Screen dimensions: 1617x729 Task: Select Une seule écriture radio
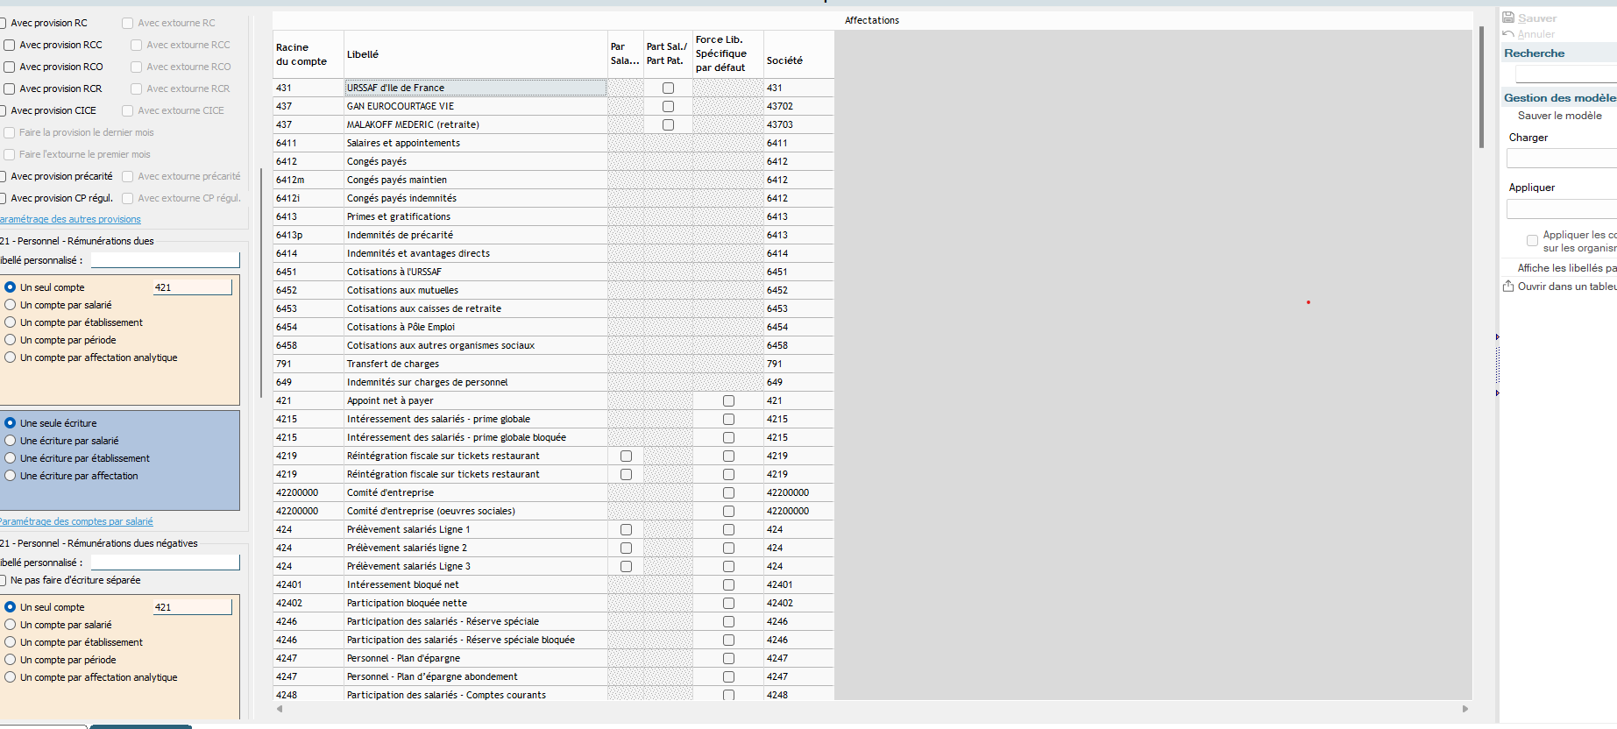click(11, 423)
